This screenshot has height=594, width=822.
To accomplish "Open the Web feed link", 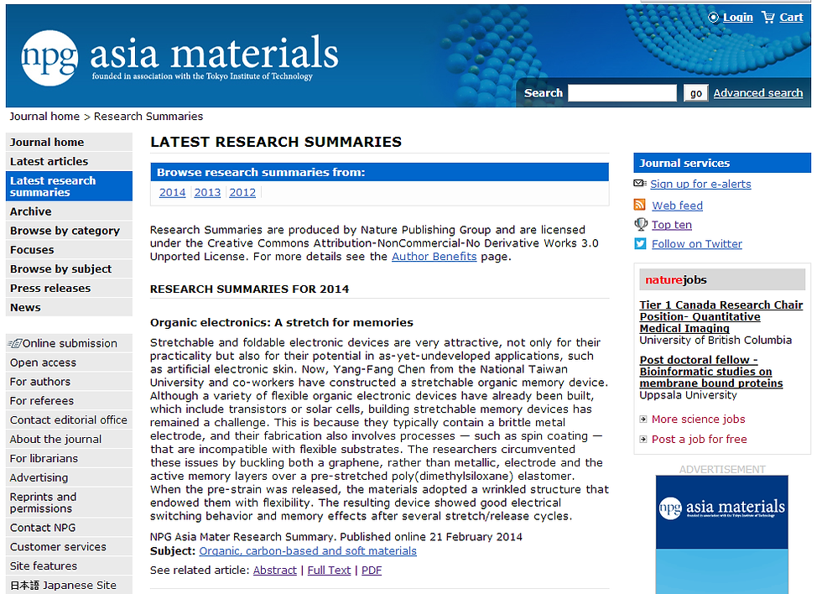I will click(x=678, y=206).
